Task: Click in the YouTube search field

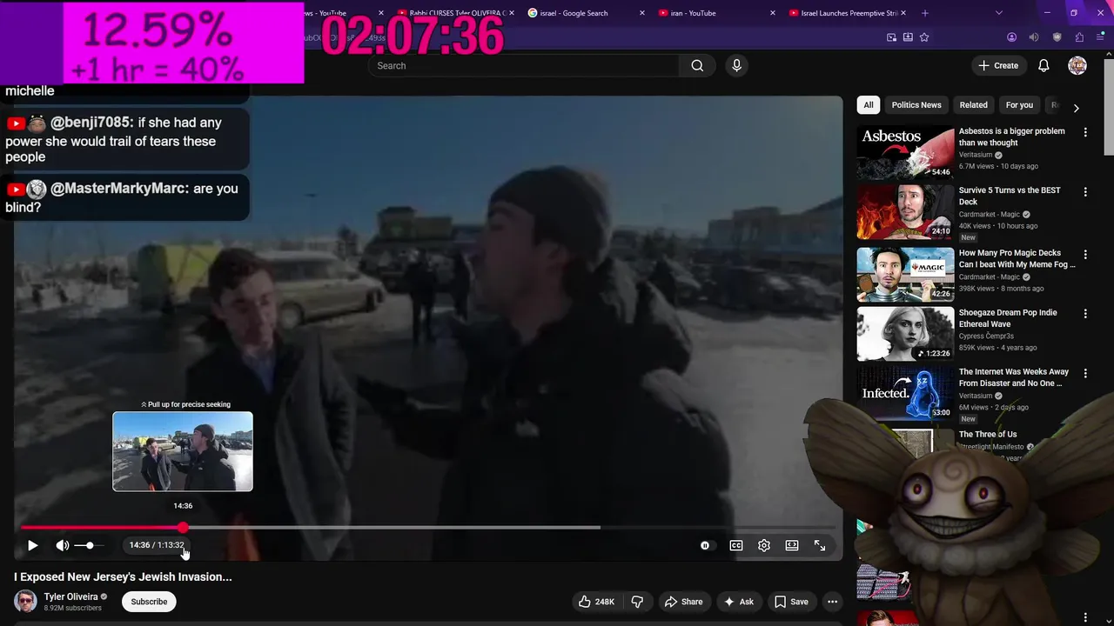Action: click(524, 65)
